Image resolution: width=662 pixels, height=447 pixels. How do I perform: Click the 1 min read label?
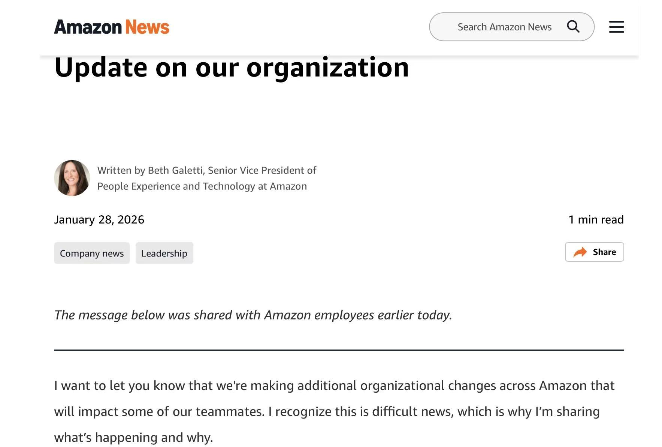click(x=596, y=219)
